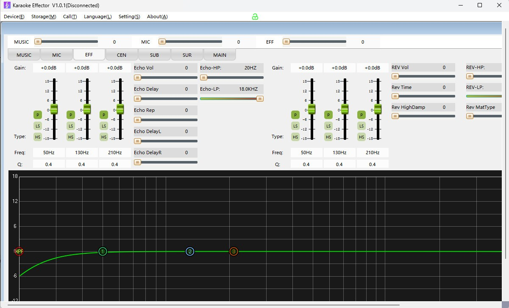Open the About menu
The image size is (509, 308).
coord(157,17)
